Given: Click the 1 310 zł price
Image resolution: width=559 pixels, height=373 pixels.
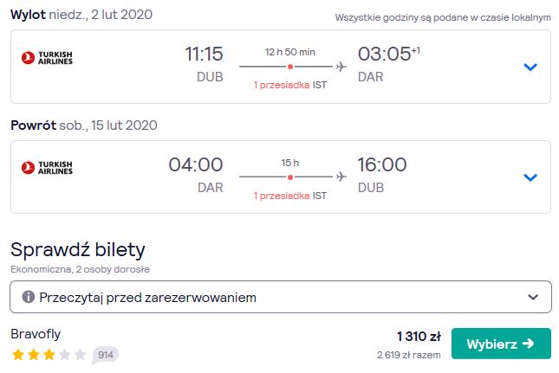Looking at the screenshot, I should [x=419, y=337].
